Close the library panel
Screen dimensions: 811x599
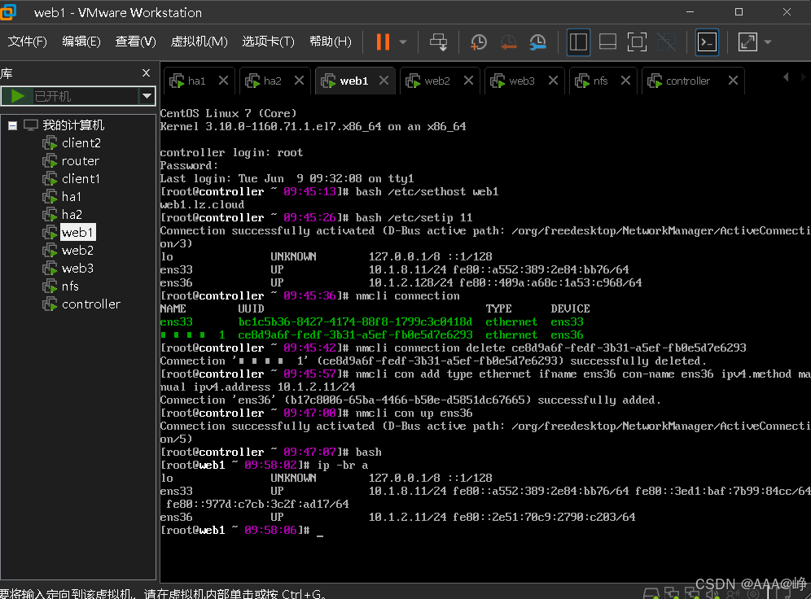[x=147, y=73]
